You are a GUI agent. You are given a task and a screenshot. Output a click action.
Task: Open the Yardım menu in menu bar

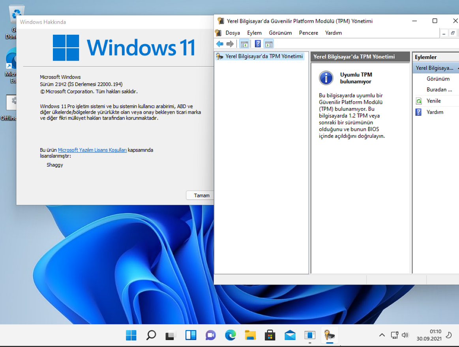(x=333, y=33)
